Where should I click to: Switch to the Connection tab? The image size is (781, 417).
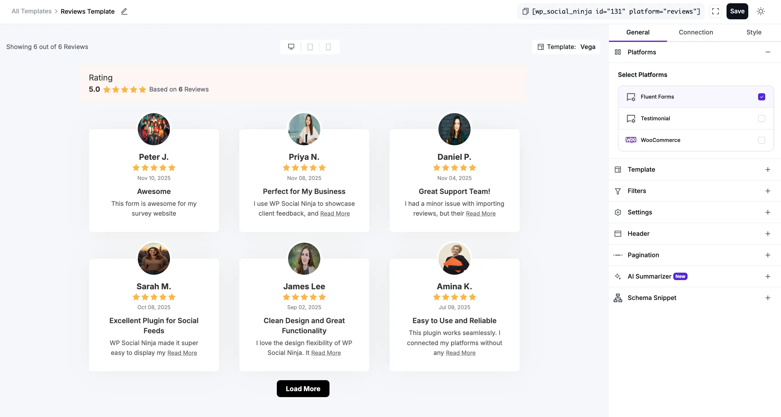pyautogui.click(x=696, y=32)
